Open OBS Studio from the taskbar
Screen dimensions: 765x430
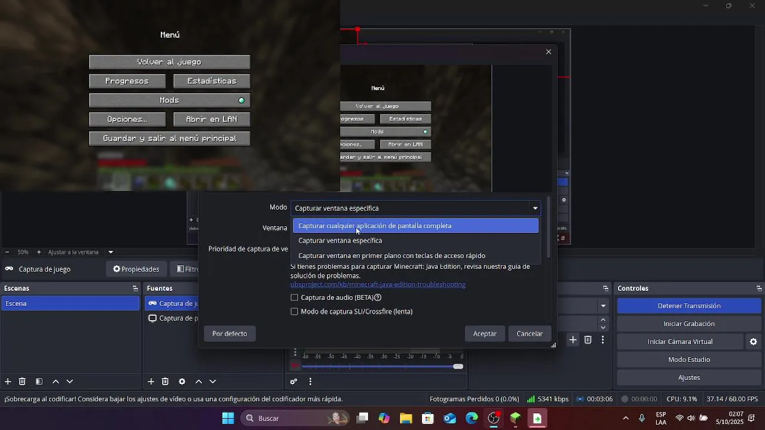[494, 418]
